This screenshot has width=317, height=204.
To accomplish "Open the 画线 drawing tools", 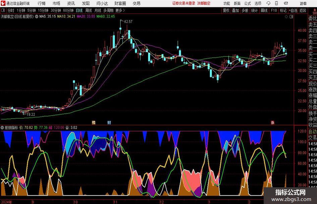I will pos(264,10).
